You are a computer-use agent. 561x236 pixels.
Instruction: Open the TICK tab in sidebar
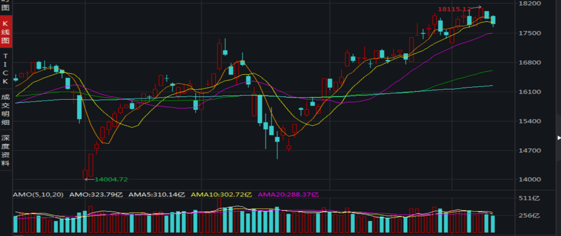(6, 68)
